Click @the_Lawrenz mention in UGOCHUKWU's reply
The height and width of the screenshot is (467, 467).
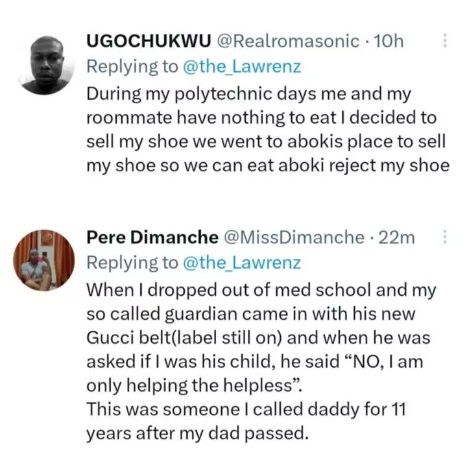pyautogui.click(x=242, y=66)
